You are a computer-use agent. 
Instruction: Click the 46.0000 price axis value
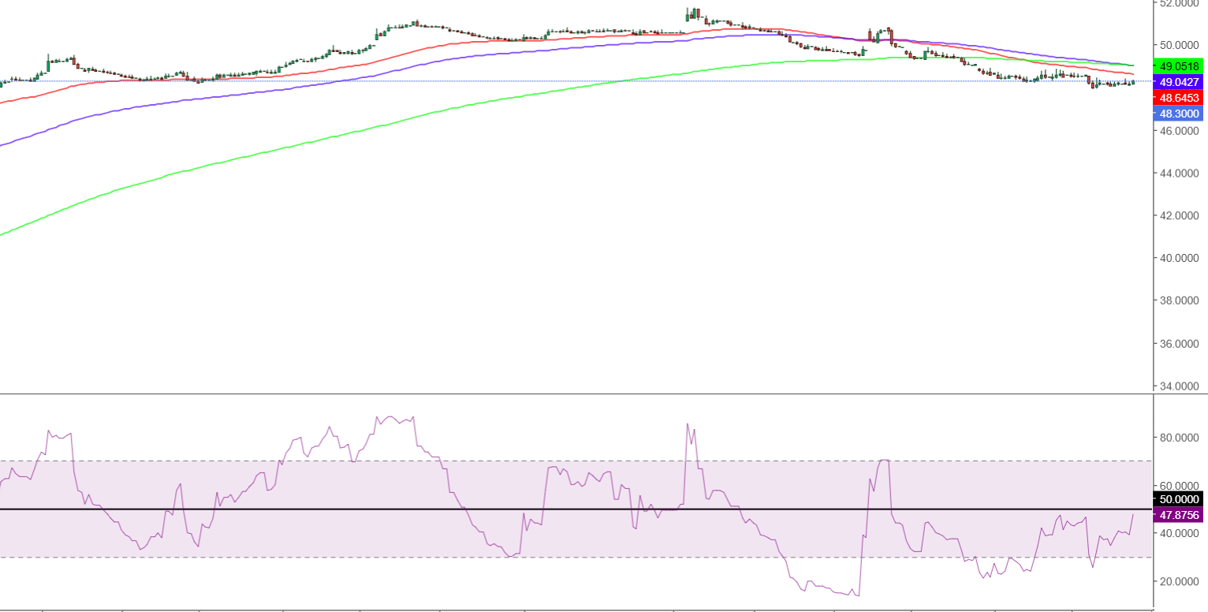(x=1179, y=131)
